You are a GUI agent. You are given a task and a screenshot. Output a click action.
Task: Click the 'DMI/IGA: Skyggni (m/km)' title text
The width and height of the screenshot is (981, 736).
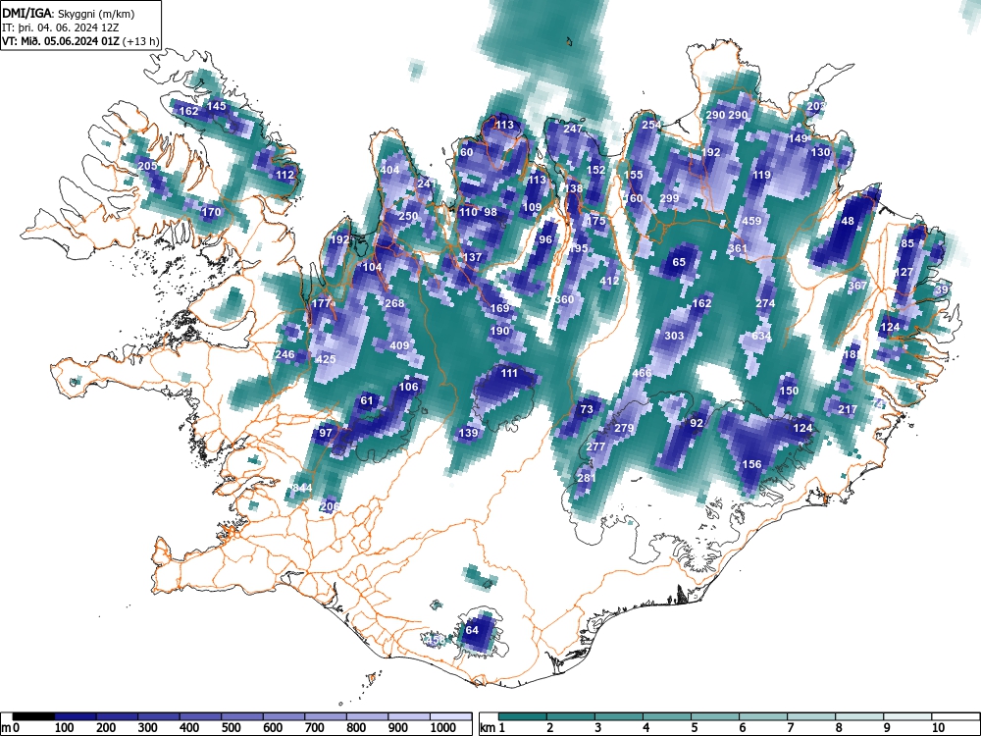pos(69,13)
